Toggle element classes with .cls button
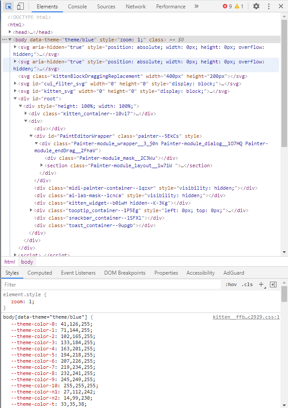Screen dimensions: 288x408 247,284
